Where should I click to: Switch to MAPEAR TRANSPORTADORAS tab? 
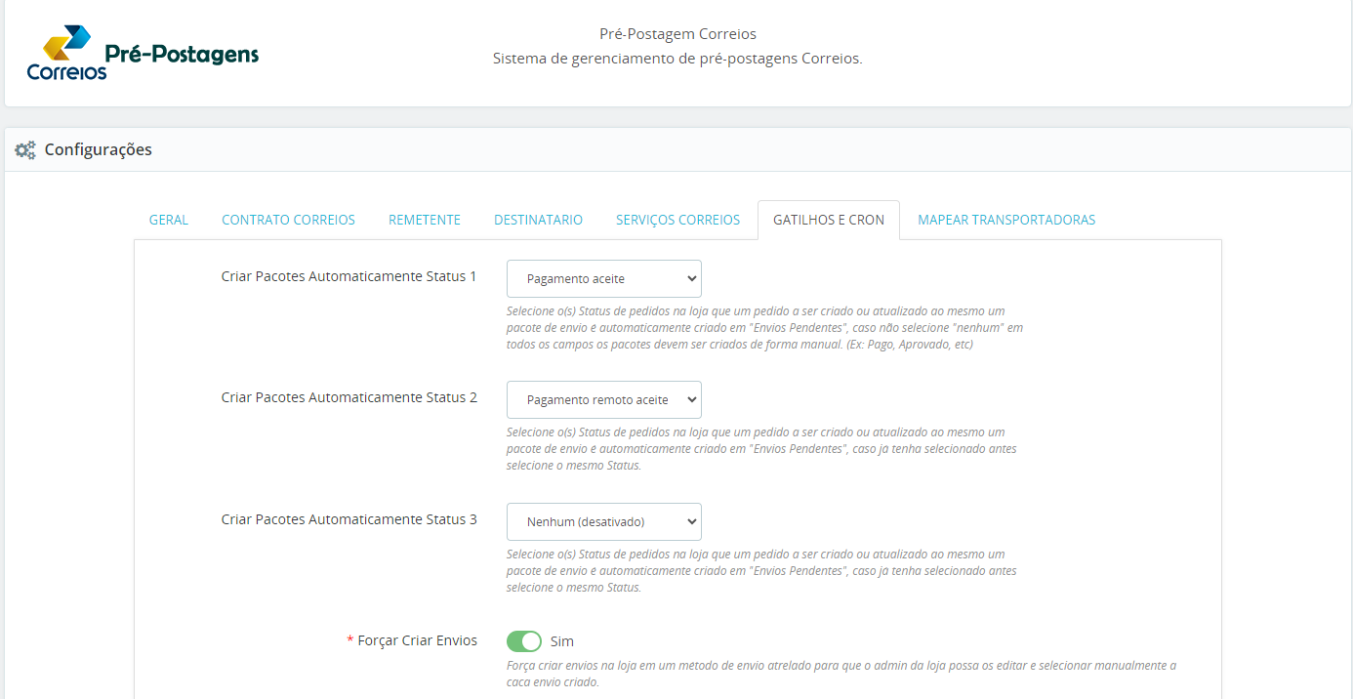pos(1006,220)
